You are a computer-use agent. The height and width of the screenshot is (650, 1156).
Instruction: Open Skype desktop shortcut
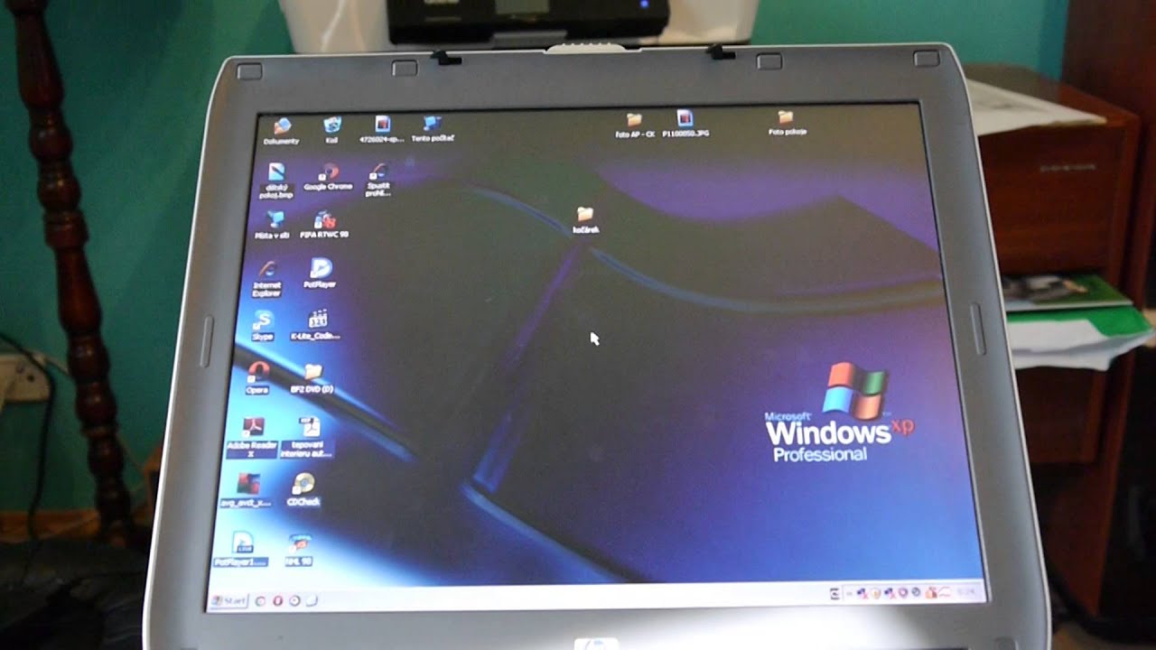[263, 325]
